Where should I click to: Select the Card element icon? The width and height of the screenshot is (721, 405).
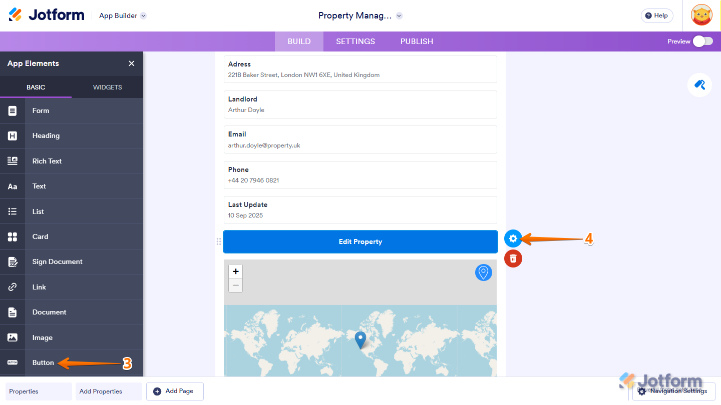[12, 236]
